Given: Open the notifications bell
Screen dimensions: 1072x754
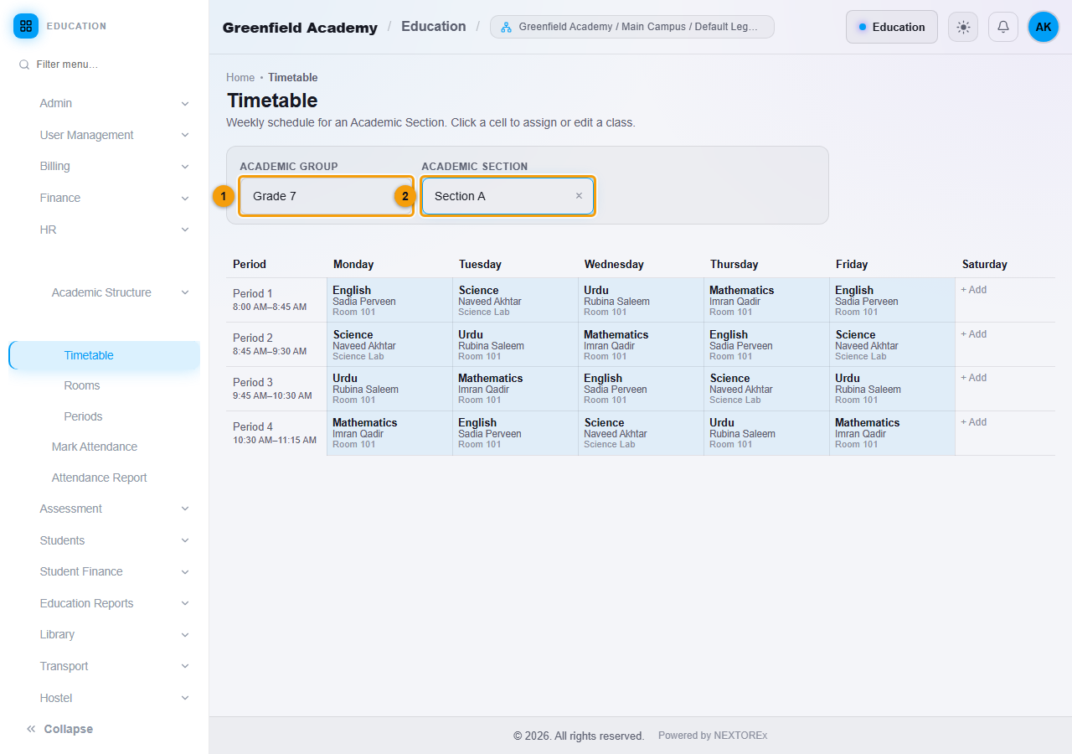Looking at the screenshot, I should click(x=1003, y=27).
